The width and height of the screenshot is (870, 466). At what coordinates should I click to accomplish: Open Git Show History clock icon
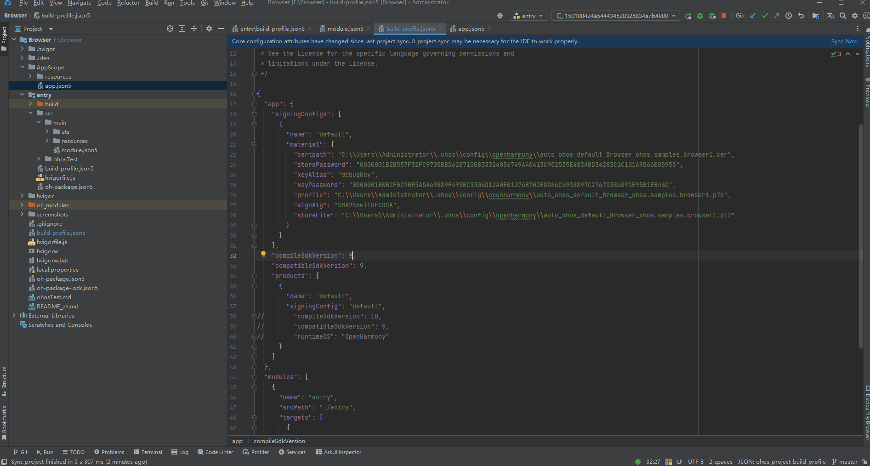pyautogui.click(x=789, y=16)
